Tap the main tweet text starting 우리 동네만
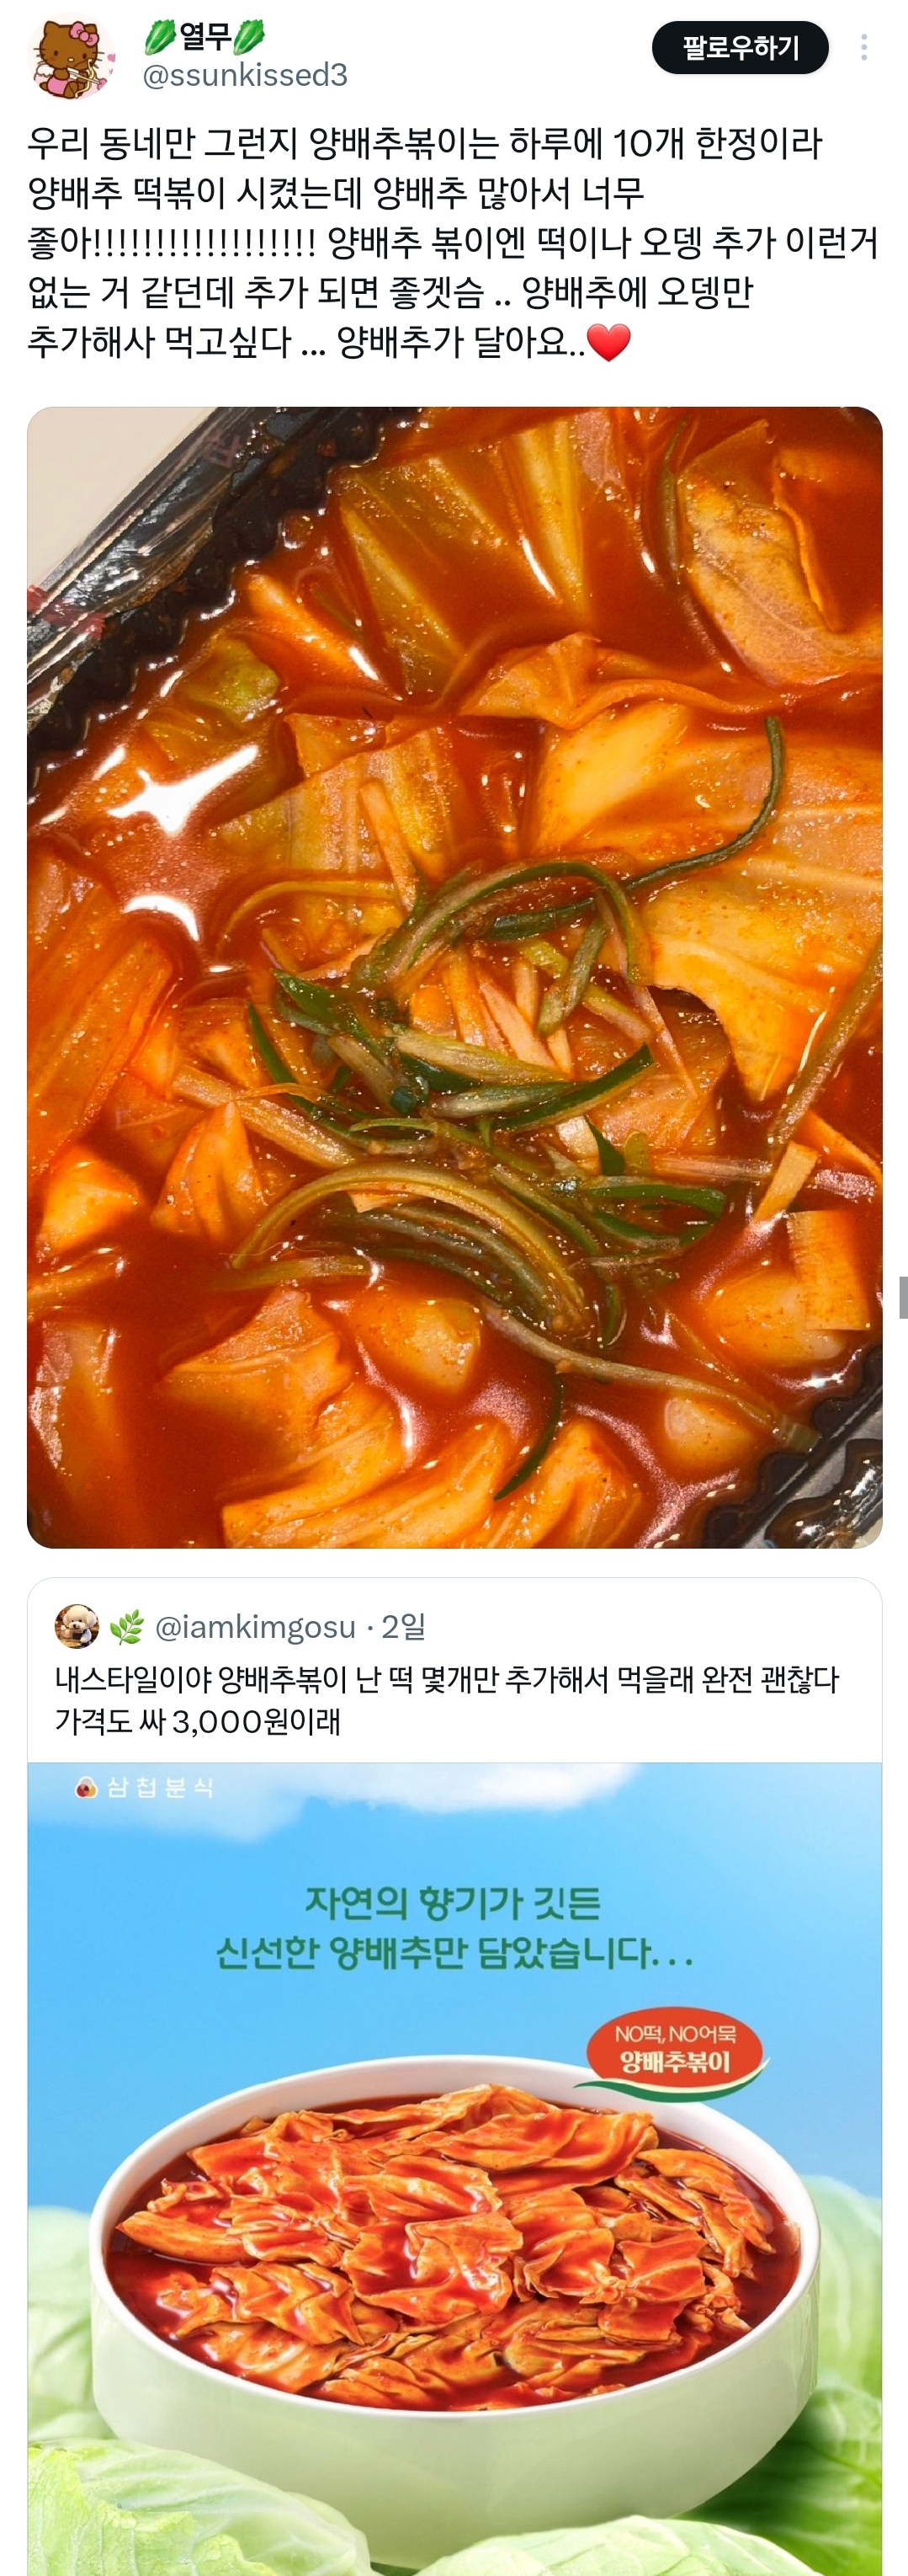 coord(453,242)
